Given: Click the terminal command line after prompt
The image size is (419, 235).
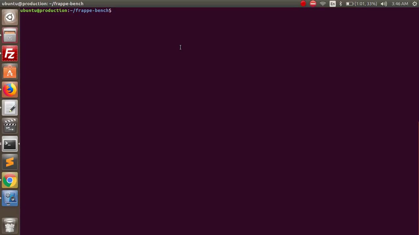Looking at the screenshot, I should [265, 10].
